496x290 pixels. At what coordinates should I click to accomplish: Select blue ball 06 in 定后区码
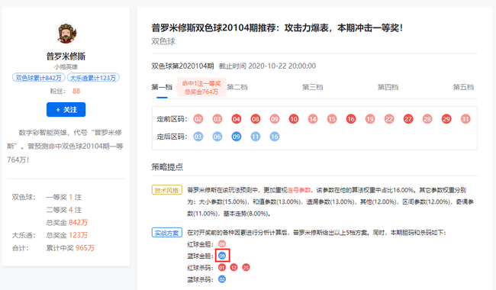point(217,137)
